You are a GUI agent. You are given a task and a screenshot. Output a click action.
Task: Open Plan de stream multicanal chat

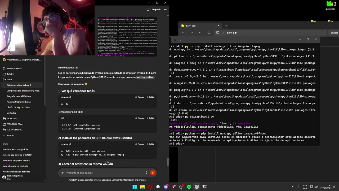[x=22, y=102]
